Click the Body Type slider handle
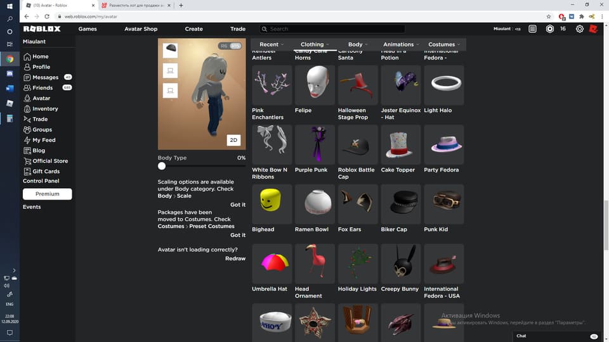The height and width of the screenshot is (342, 609). pos(162,166)
